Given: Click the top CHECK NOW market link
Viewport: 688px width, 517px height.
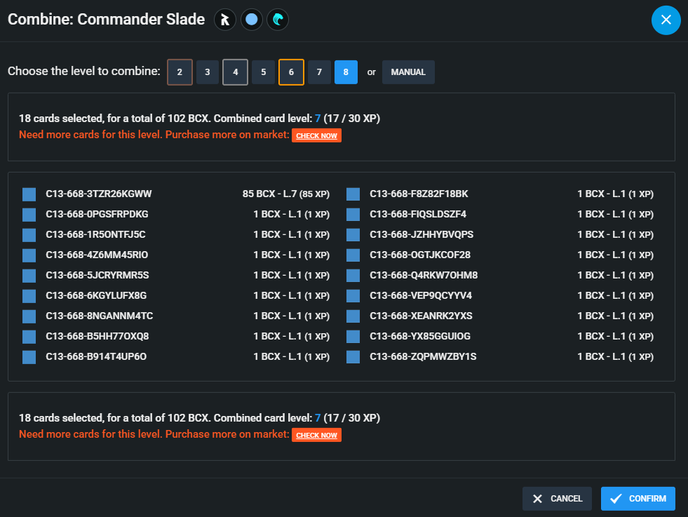Looking at the screenshot, I should click(316, 135).
